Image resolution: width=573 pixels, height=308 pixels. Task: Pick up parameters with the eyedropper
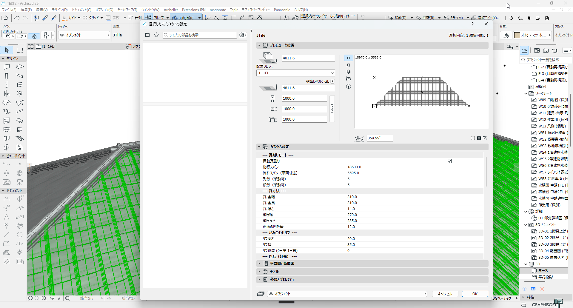click(45, 18)
